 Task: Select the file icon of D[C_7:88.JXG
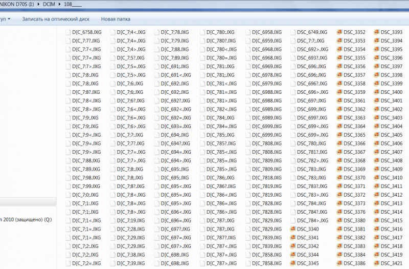[x=68, y=161]
